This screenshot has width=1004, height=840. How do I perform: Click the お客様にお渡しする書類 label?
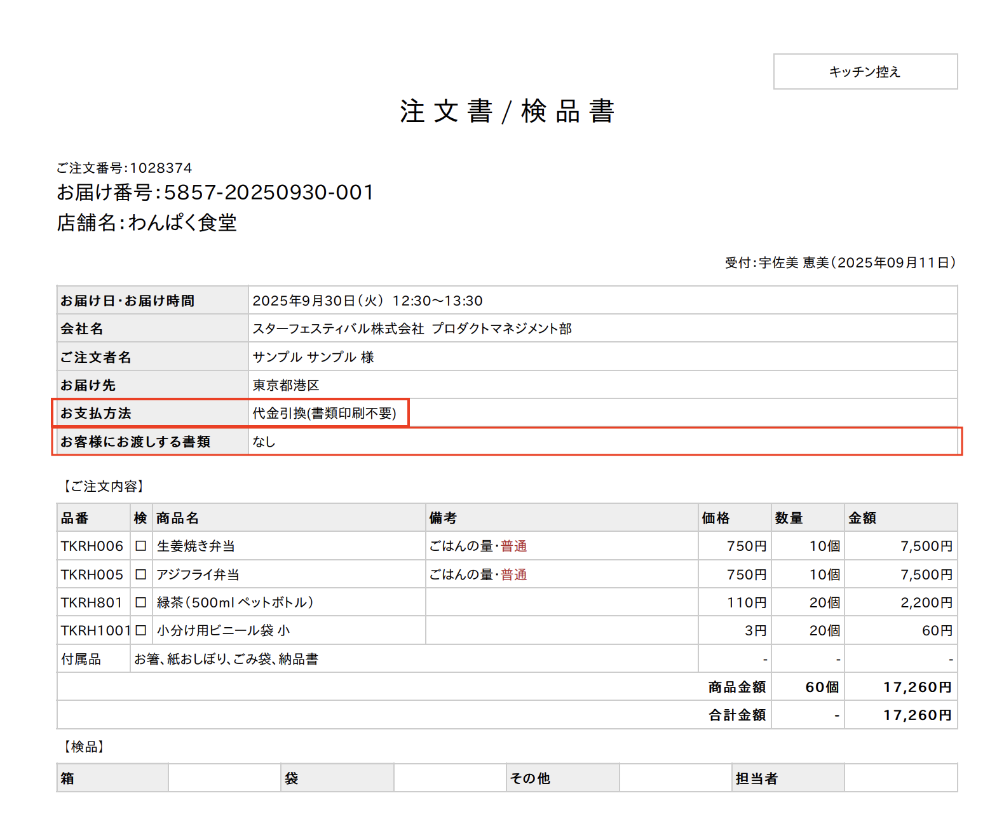[135, 442]
